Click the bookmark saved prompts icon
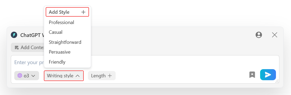 252,75
